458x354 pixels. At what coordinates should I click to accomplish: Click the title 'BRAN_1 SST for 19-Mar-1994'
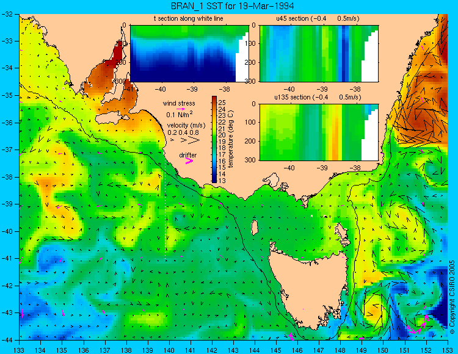[x=232, y=6]
